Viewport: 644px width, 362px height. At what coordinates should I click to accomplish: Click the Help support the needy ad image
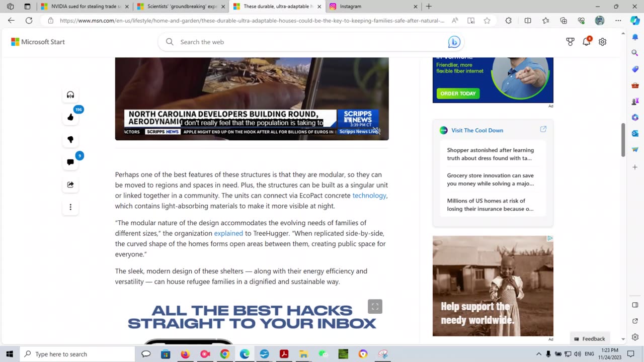493,286
